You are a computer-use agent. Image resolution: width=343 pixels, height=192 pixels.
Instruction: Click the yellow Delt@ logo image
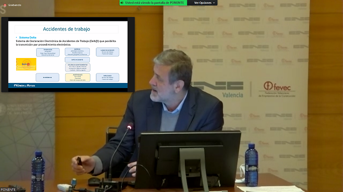[26, 64]
